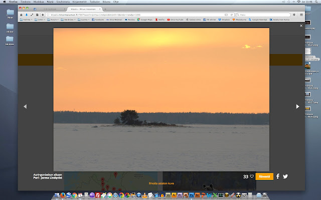The image size is (321, 200).
Task: Click the heart icon next to 33
Action: click(252, 176)
